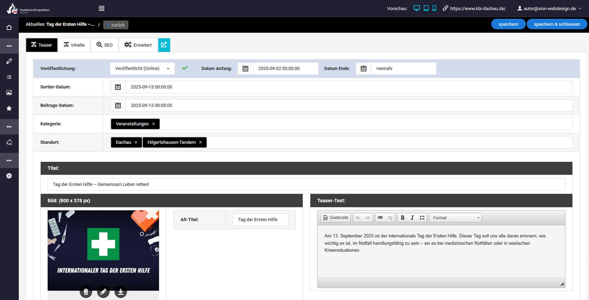Open the settings gear in sidebar
The width and height of the screenshot is (589, 300).
(x=9, y=176)
